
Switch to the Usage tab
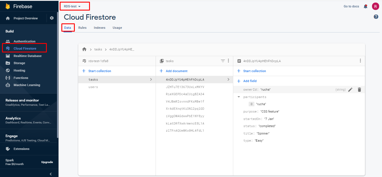pyautogui.click(x=117, y=28)
